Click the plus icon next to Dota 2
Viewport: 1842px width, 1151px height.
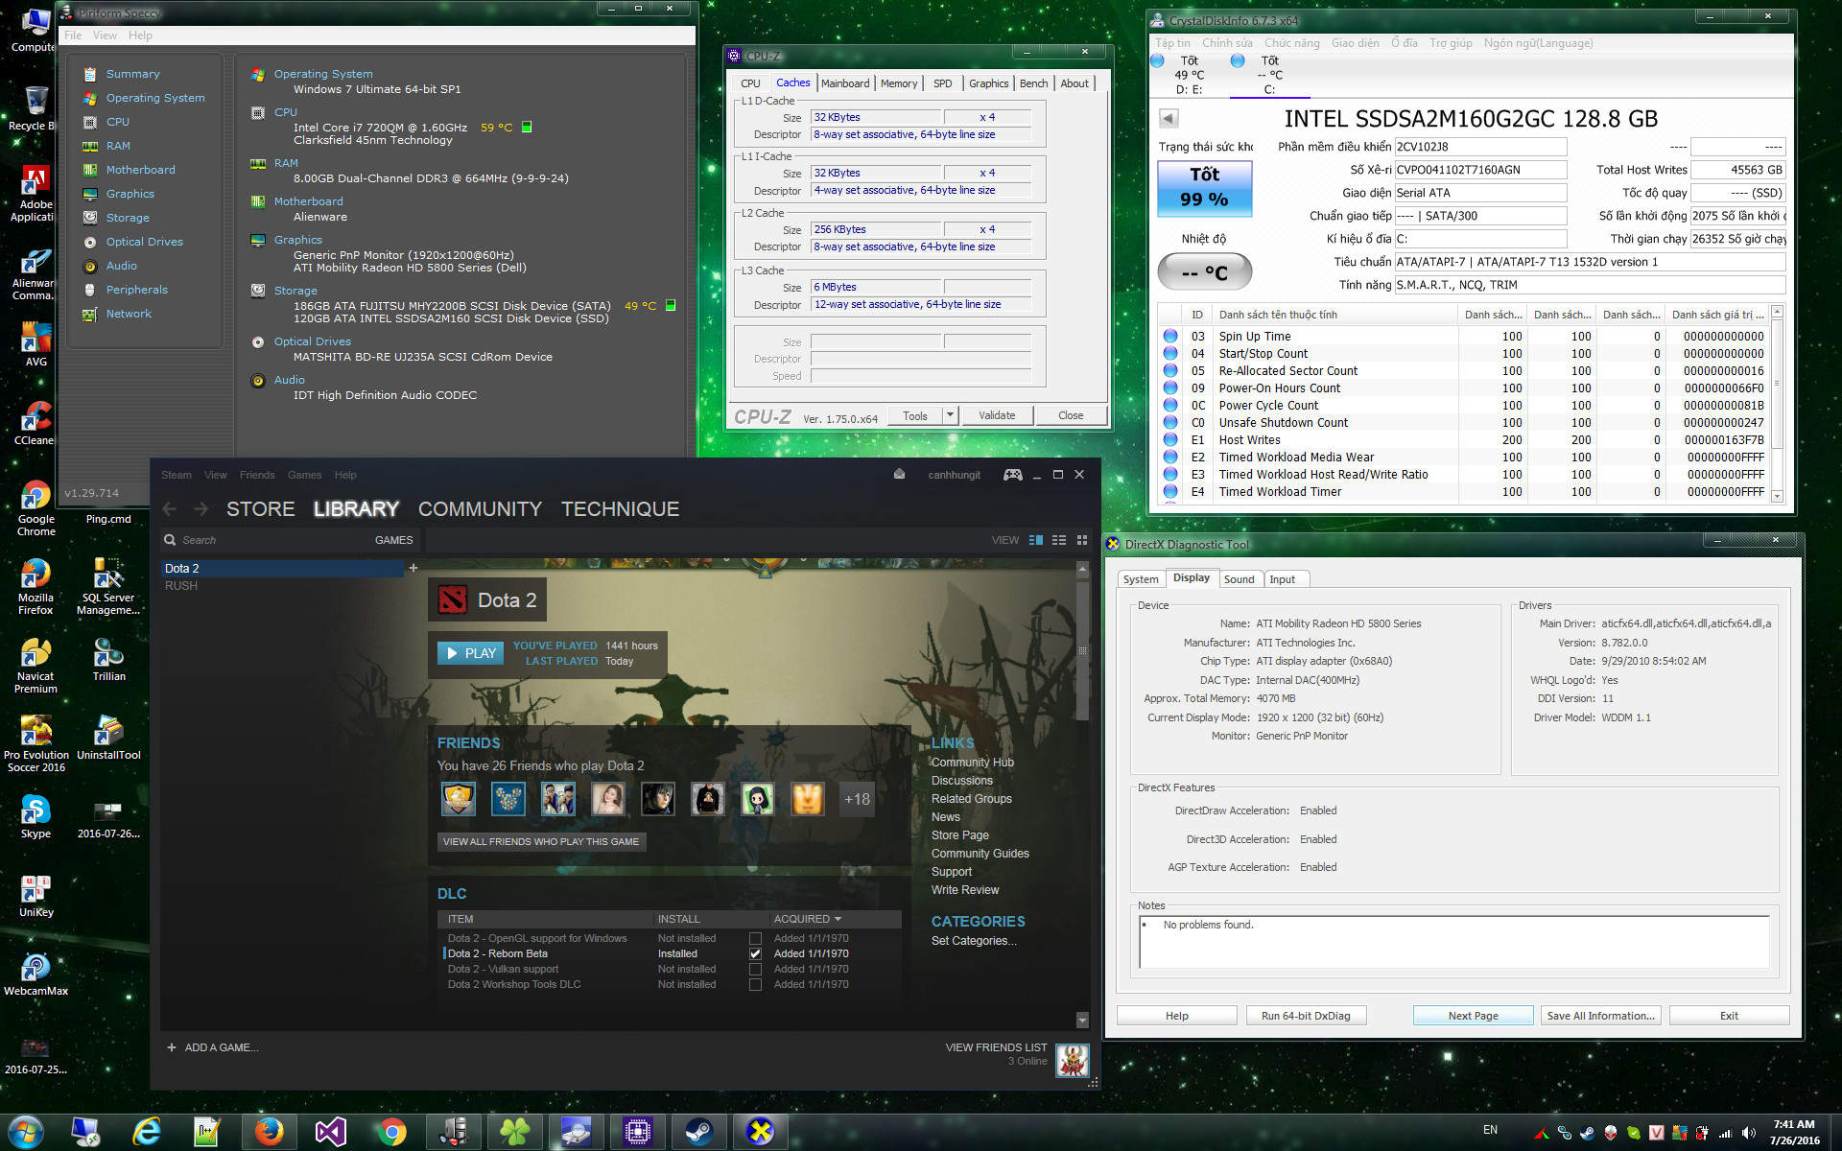(x=413, y=568)
